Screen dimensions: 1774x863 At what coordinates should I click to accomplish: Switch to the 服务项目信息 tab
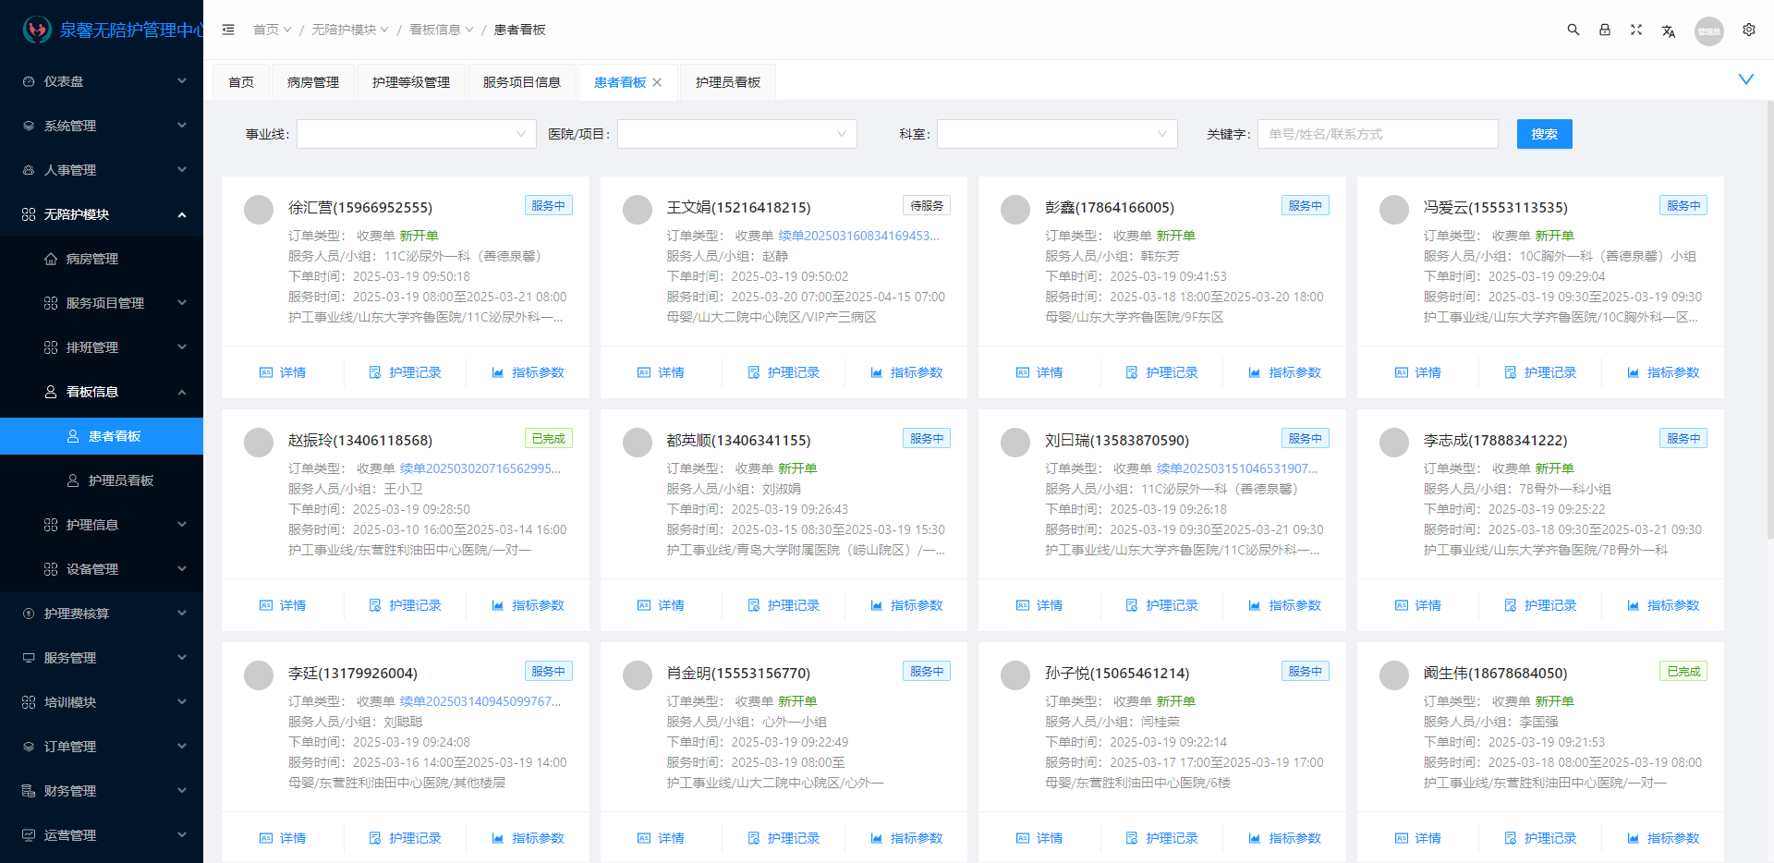point(522,82)
